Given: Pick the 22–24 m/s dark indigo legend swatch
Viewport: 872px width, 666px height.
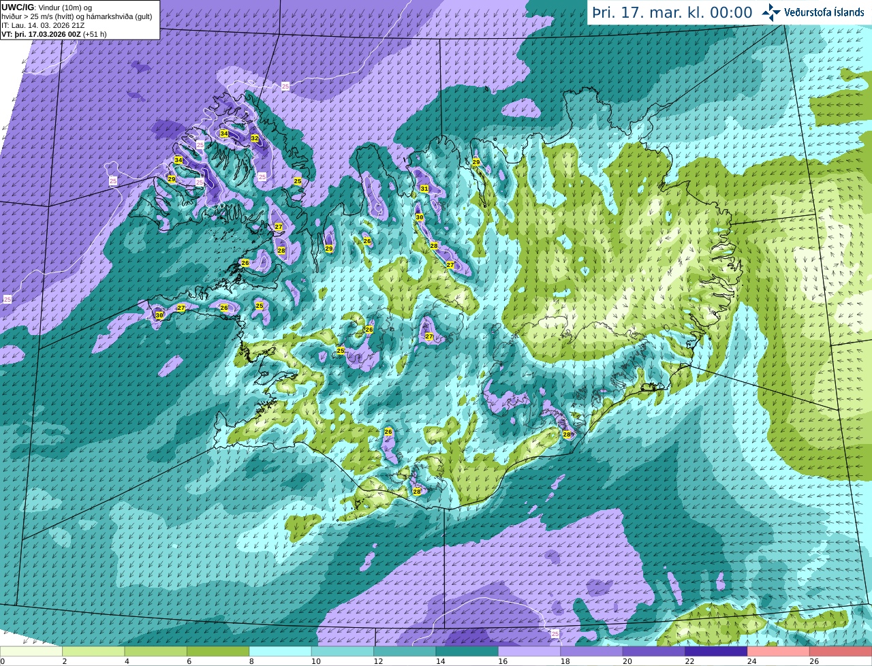Looking at the screenshot, I should [x=716, y=652].
